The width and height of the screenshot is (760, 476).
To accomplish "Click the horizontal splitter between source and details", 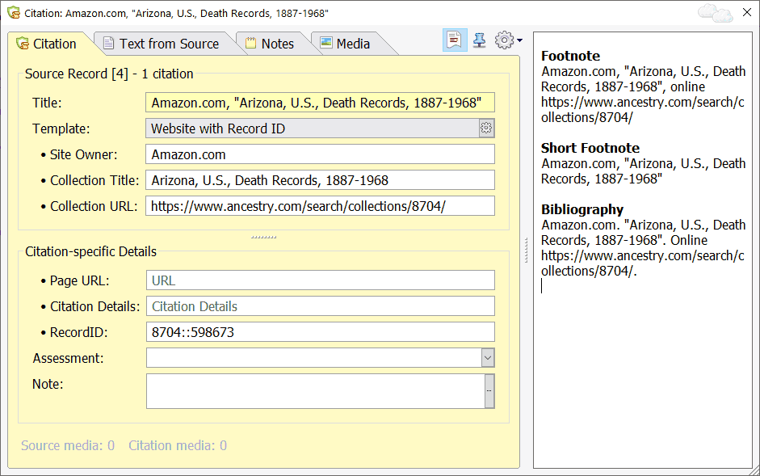I will pos(263,238).
